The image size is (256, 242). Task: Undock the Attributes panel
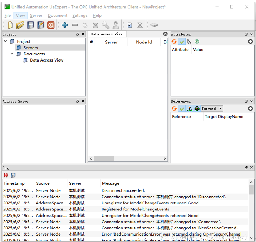[x=246, y=34]
